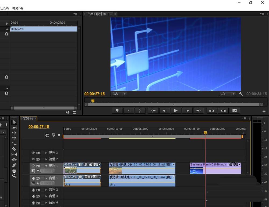Go to Out point
This screenshot has width=269, height=207.
click(199, 111)
